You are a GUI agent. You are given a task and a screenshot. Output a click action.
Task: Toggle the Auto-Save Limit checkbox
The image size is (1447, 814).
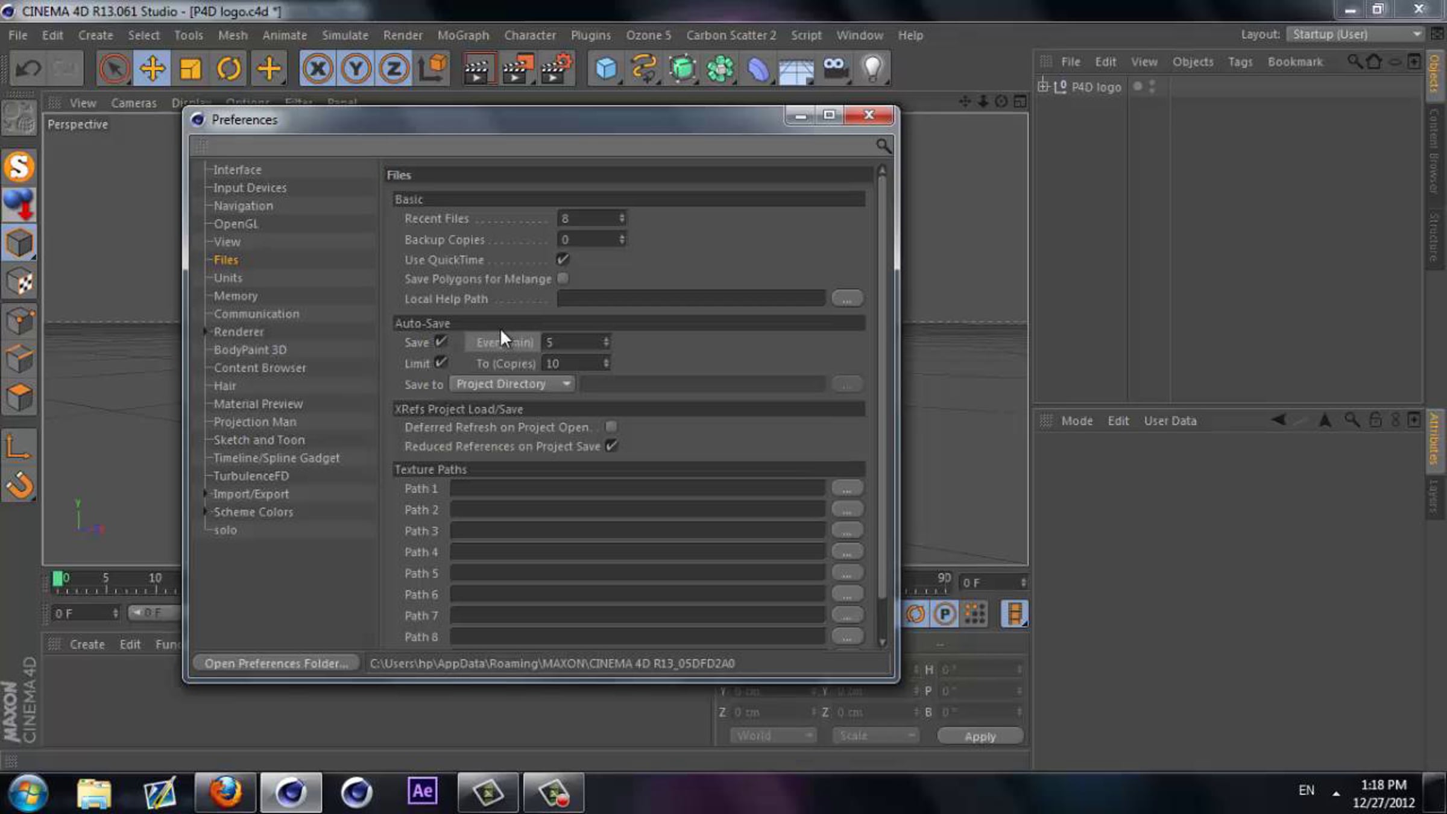pyautogui.click(x=441, y=362)
